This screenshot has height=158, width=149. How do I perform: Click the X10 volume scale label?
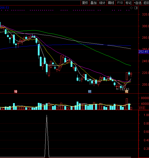coord(142,108)
